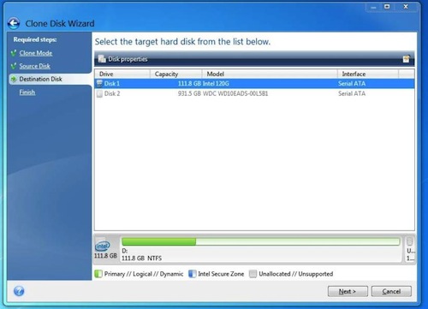Screen dimensions: 428x309
Task: Go to the Source Disk step
Action: tap(34, 66)
